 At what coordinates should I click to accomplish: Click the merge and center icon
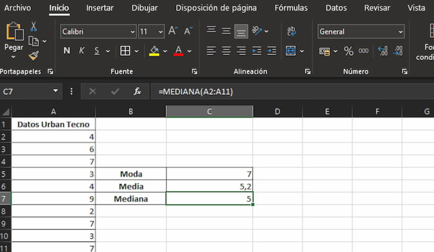point(291,51)
